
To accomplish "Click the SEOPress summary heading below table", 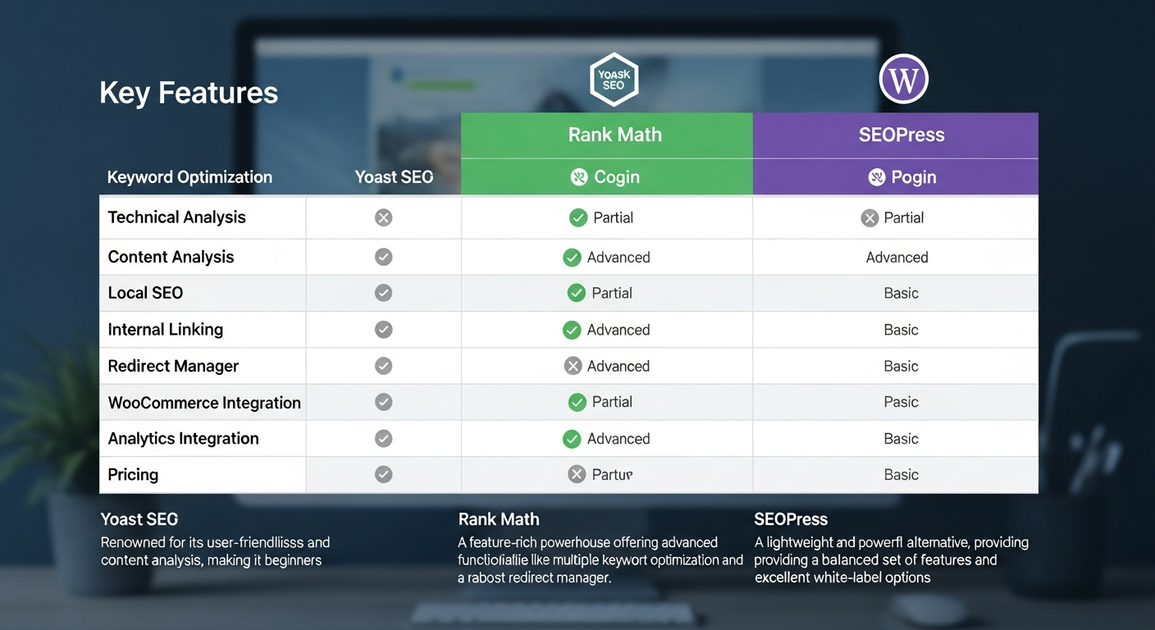I will click(x=791, y=519).
